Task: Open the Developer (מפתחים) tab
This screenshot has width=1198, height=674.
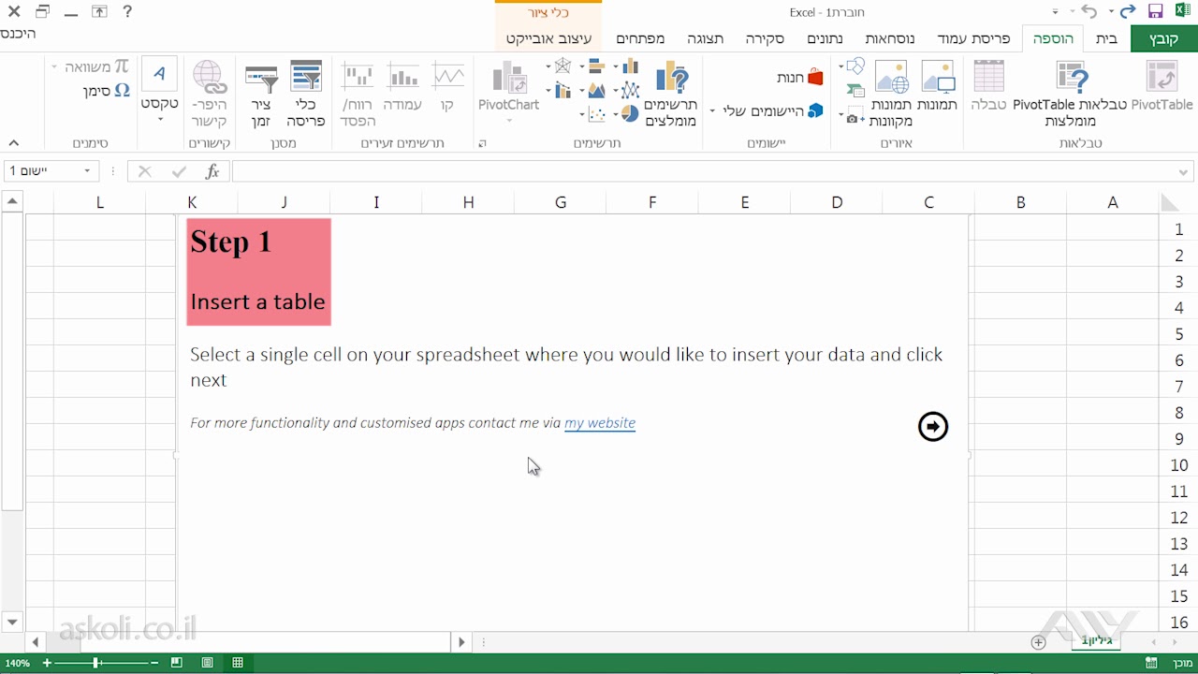Action: pos(640,38)
